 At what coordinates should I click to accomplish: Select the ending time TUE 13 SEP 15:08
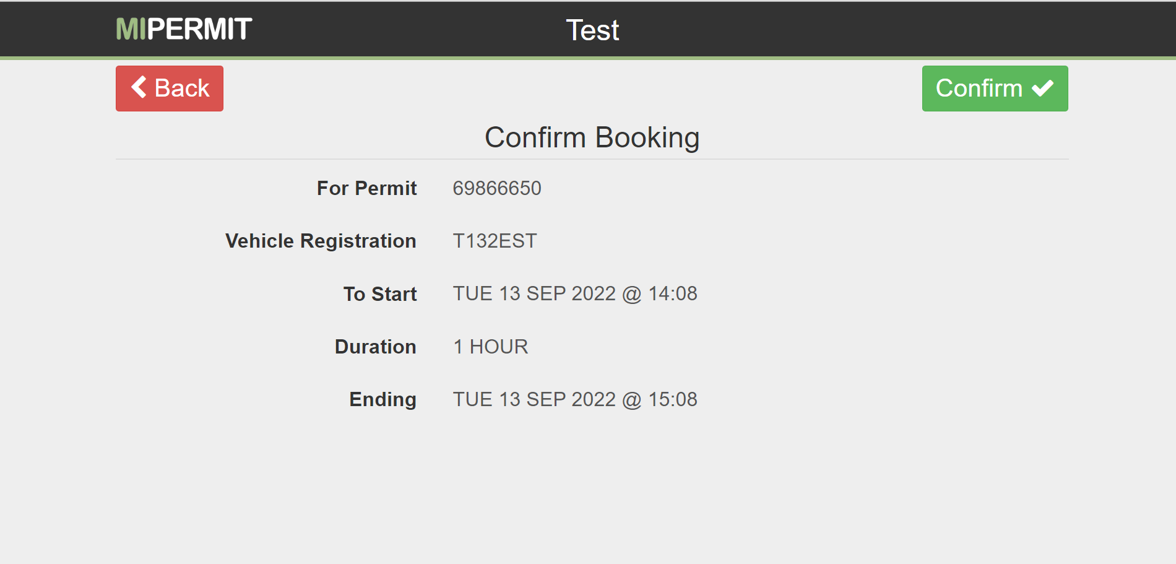(575, 399)
